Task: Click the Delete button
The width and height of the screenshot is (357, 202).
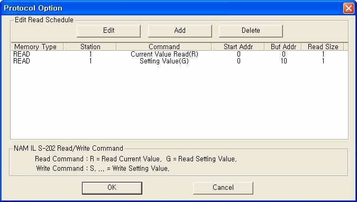Action: pos(251,31)
